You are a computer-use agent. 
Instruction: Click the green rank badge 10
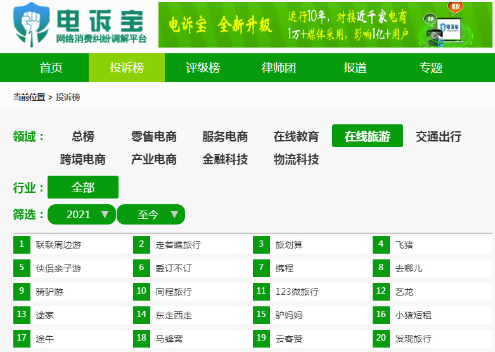pyautogui.click(x=141, y=291)
